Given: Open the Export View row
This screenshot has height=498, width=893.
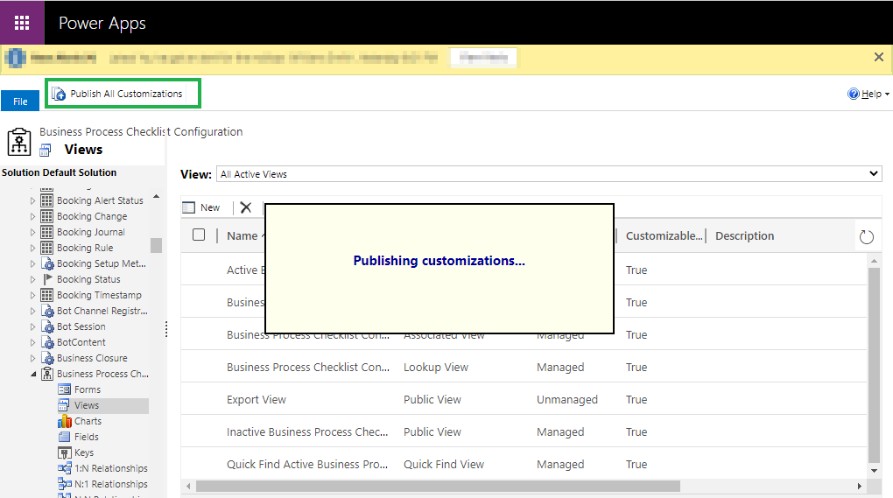Looking at the screenshot, I should pos(257,400).
